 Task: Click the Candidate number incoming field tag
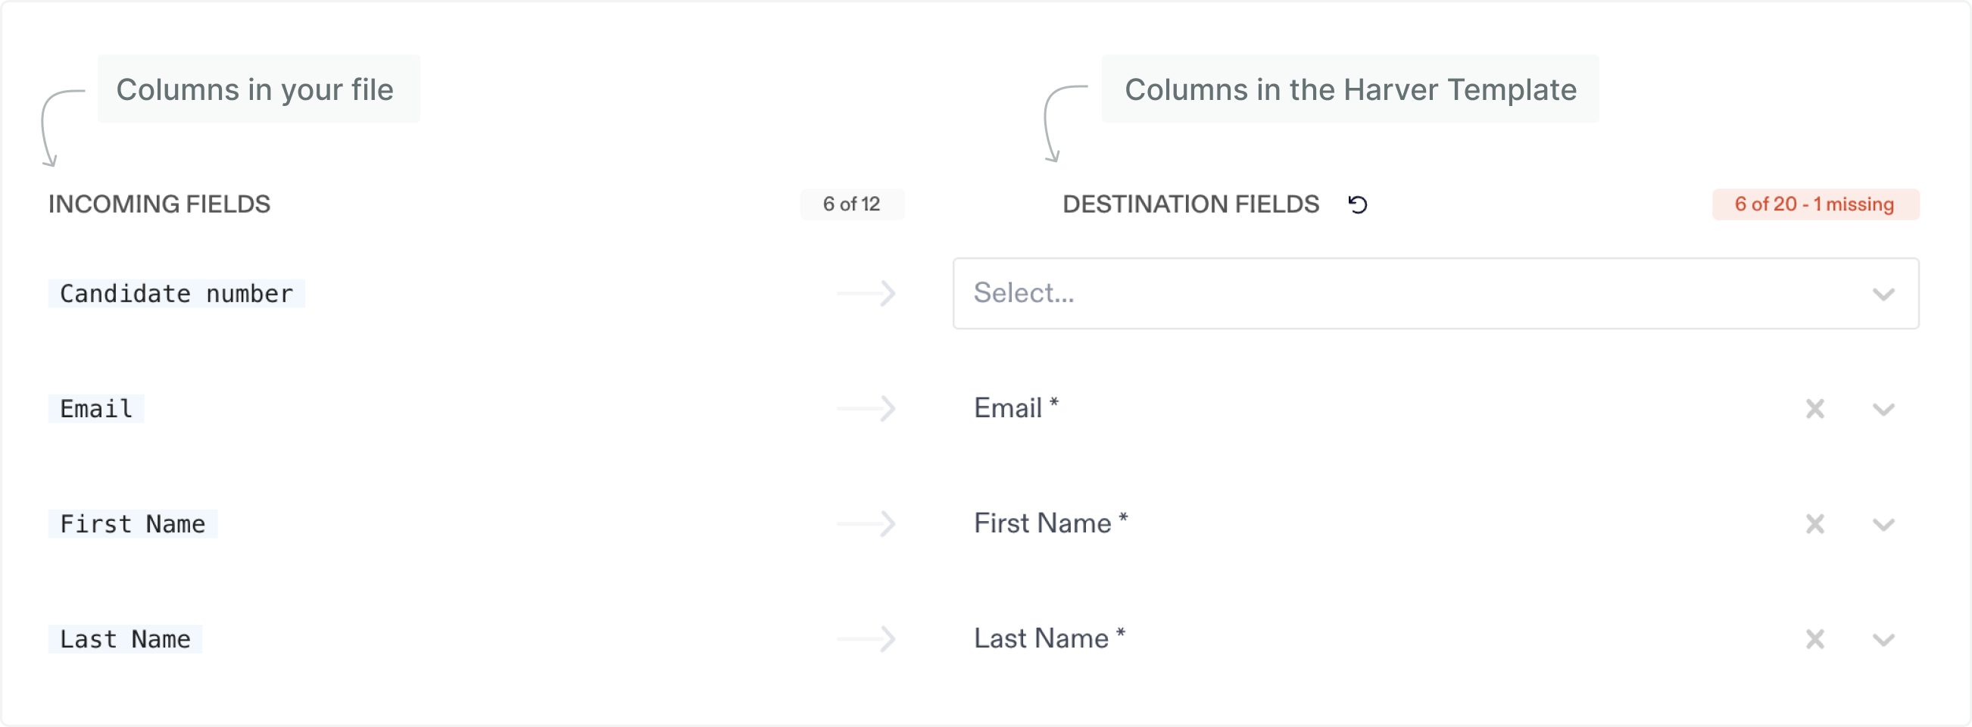(x=176, y=294)
